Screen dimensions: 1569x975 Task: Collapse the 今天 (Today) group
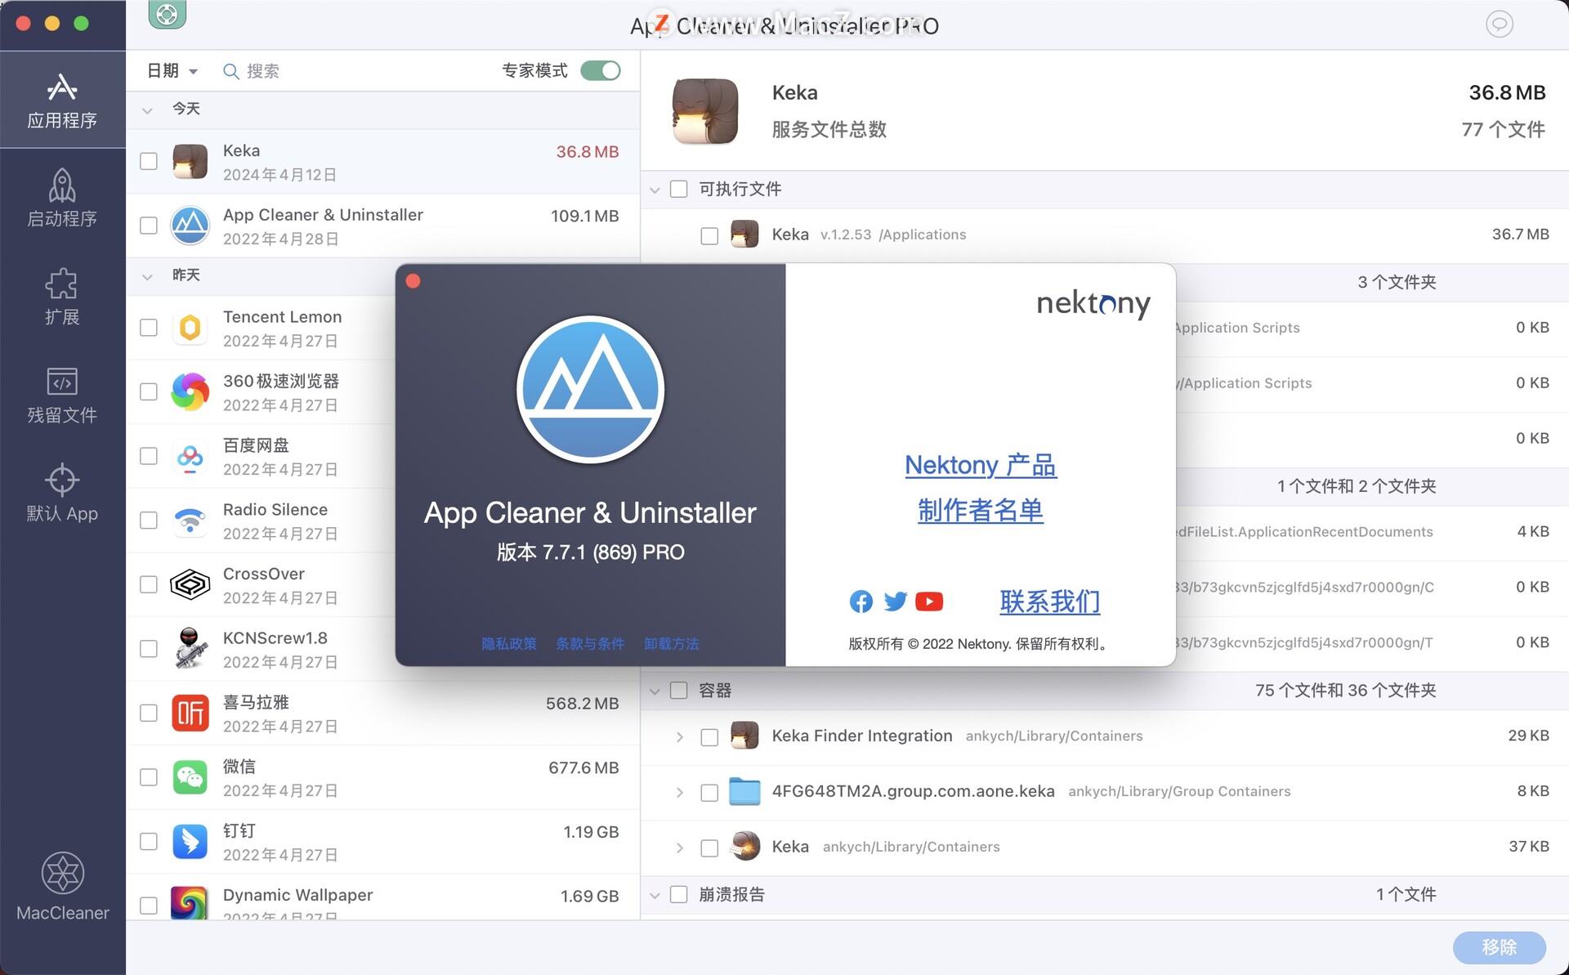[x=148, y=110]
